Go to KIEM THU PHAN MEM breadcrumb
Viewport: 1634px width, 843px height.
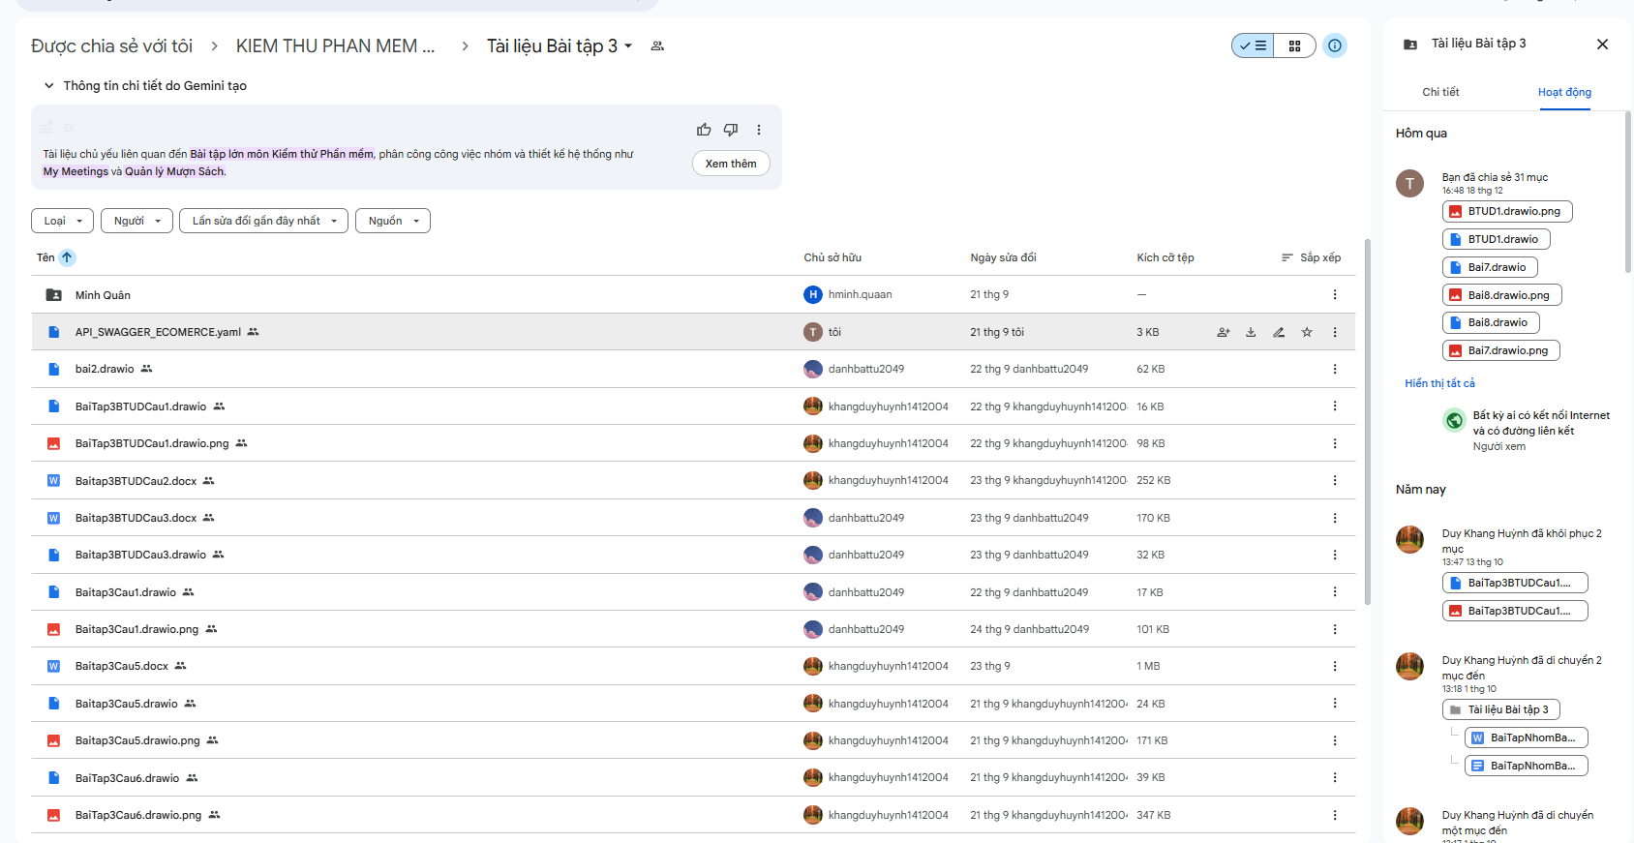(x=335, y=45)
